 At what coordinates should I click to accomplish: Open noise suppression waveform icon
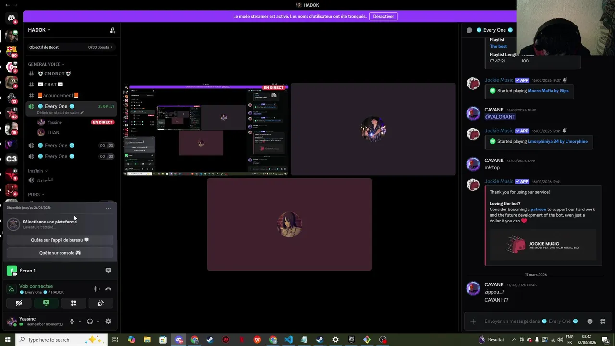(97, 289)
